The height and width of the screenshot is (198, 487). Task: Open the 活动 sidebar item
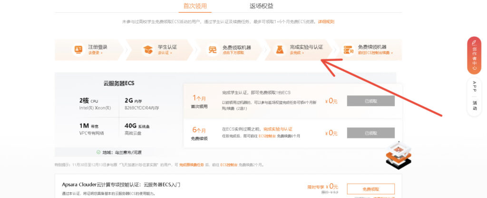tap(475, 105)
